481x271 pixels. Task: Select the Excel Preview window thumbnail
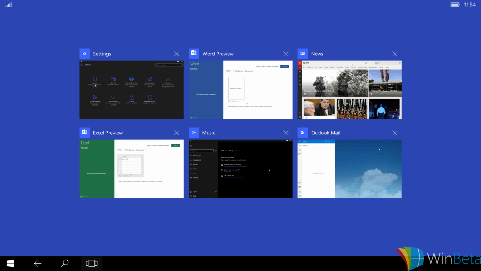(131, 169)
